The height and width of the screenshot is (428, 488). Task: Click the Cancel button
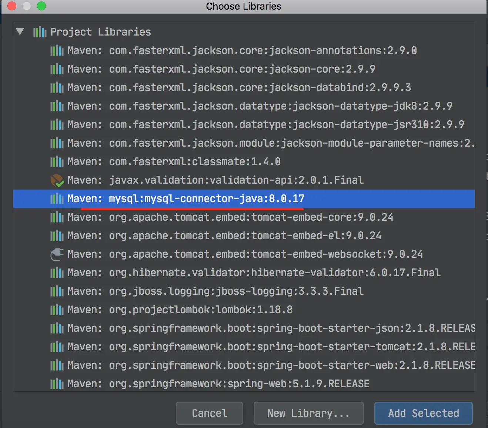click(x=210, y=413)
